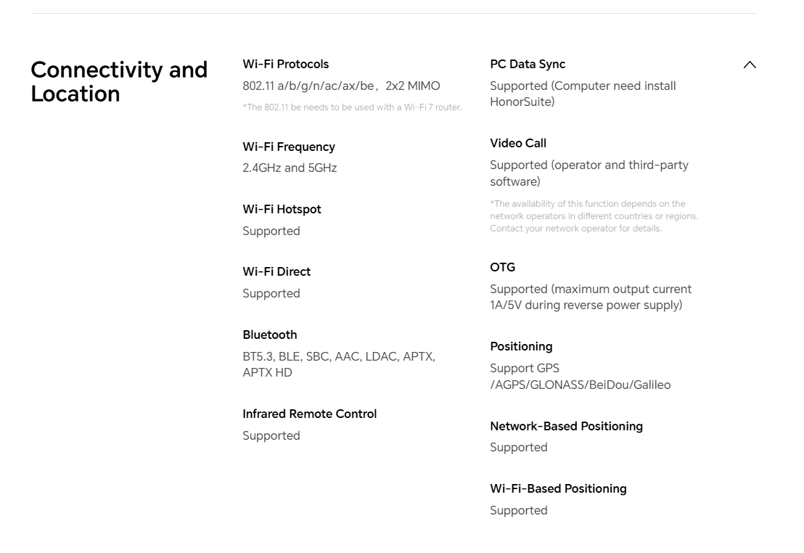Click the Connectivity and Location heading
The image size is (804, 553).
[119, 81]
